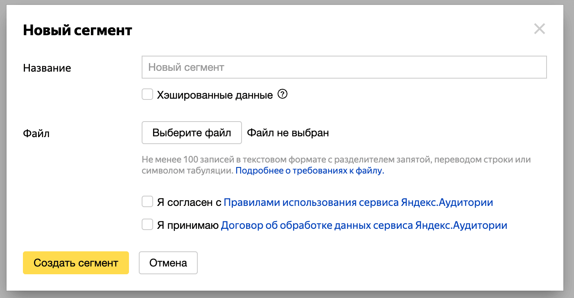Tick the Я принимаю checkbox
This screenshot has height=298, width=574.
pos(147,225)
